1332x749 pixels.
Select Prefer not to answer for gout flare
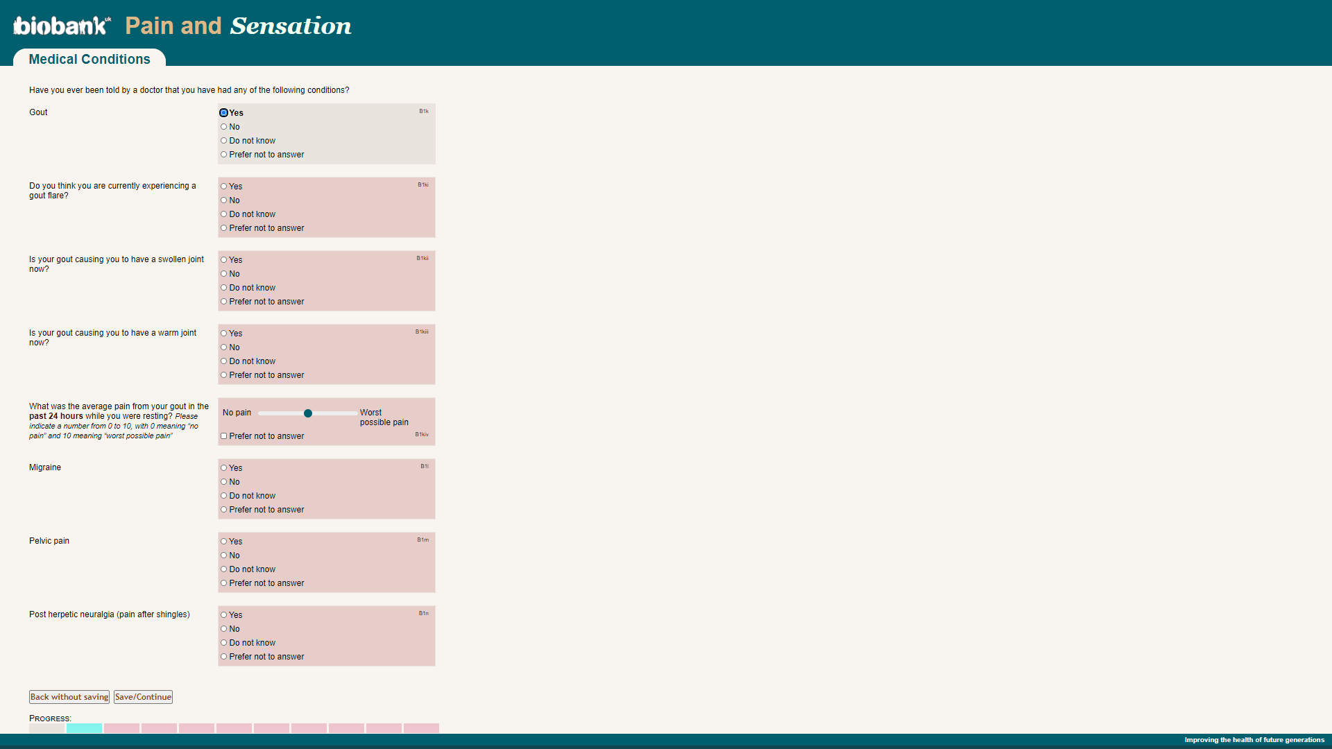pos(224,228)
